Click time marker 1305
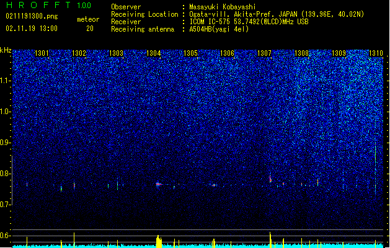This screenshot has width=390, height=248. point(190,53)
